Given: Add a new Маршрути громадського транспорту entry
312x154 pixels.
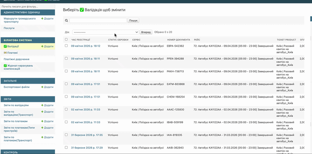Looking at the screenshot, I should tap(47, 18).
